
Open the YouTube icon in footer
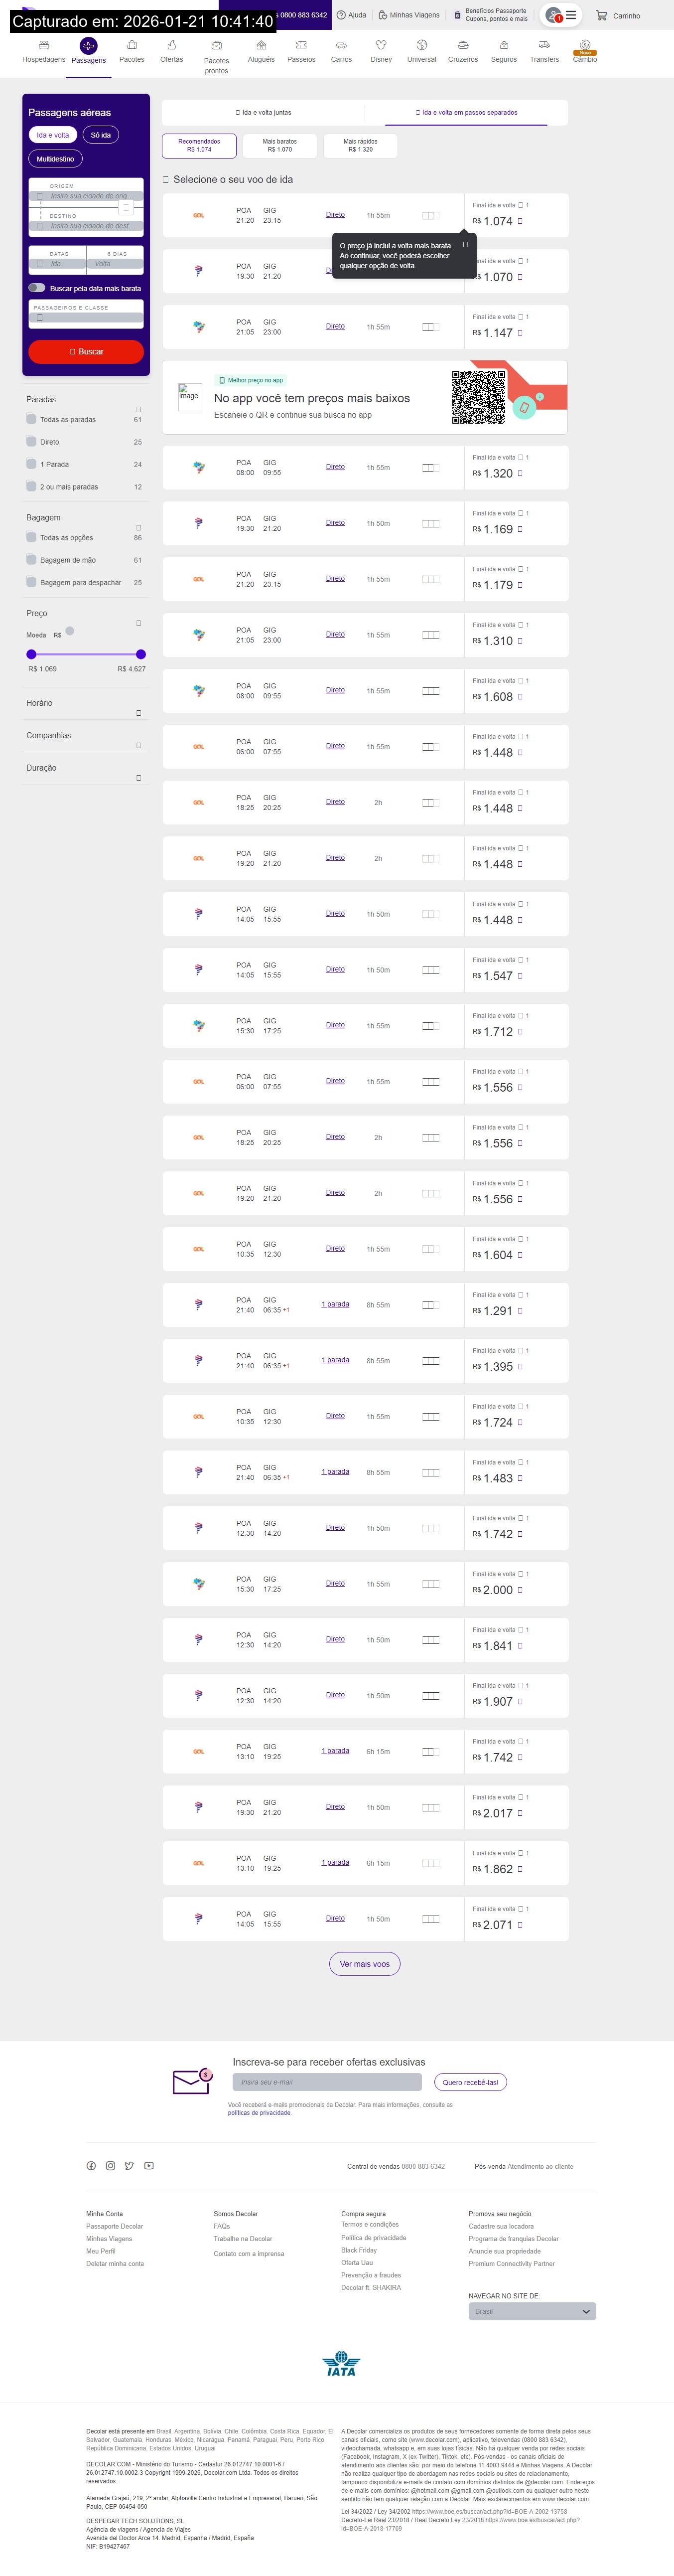pyautogui.click(x=149, y=2166)
